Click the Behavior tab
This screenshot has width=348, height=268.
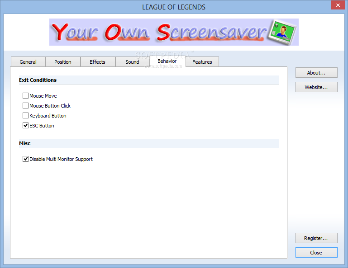167,61
